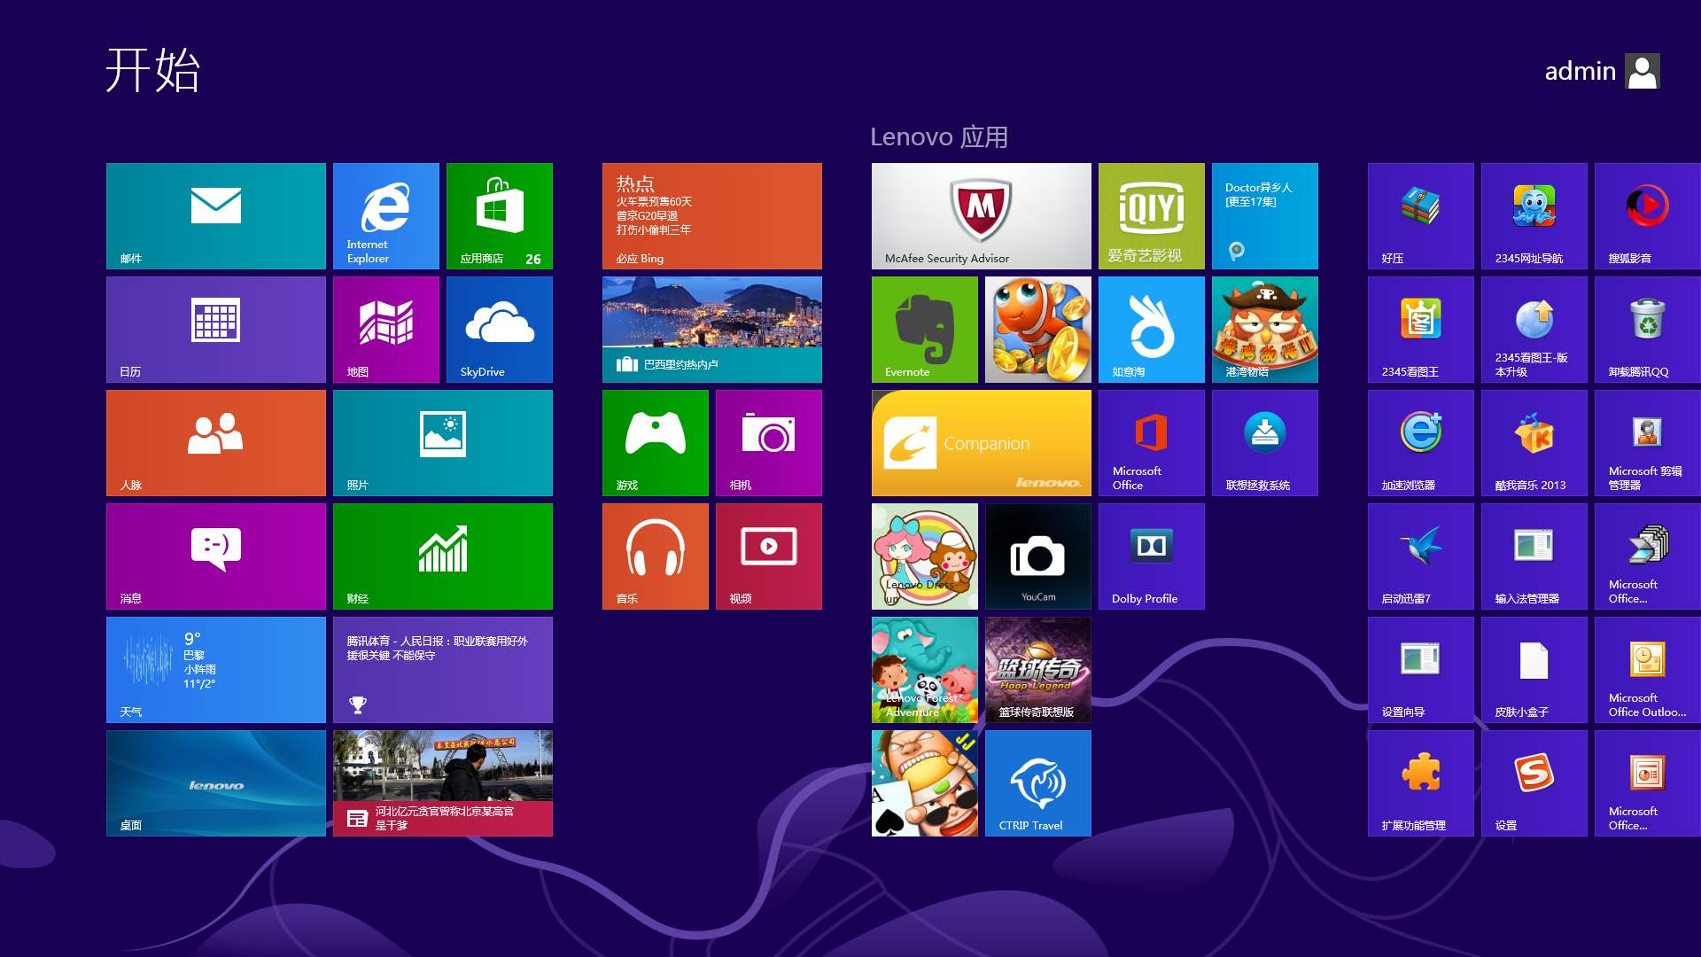Image resolution: width=1701 pixels, height=957 pixels.
Task: Start the iQIYI 爱奇艺影视 app
Action: click(1151, 215)
